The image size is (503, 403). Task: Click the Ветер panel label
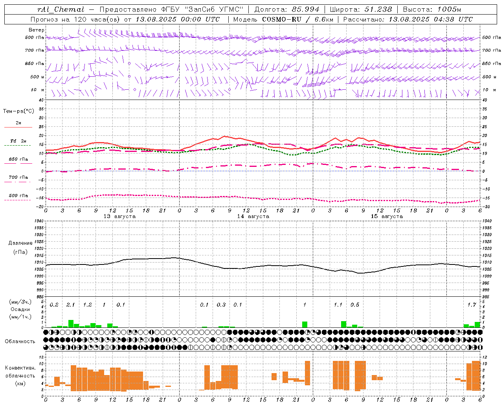(37, 30)
